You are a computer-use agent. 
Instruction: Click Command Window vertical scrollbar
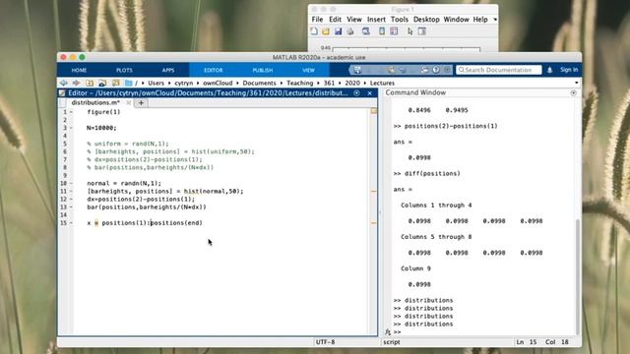click(578, 276)
